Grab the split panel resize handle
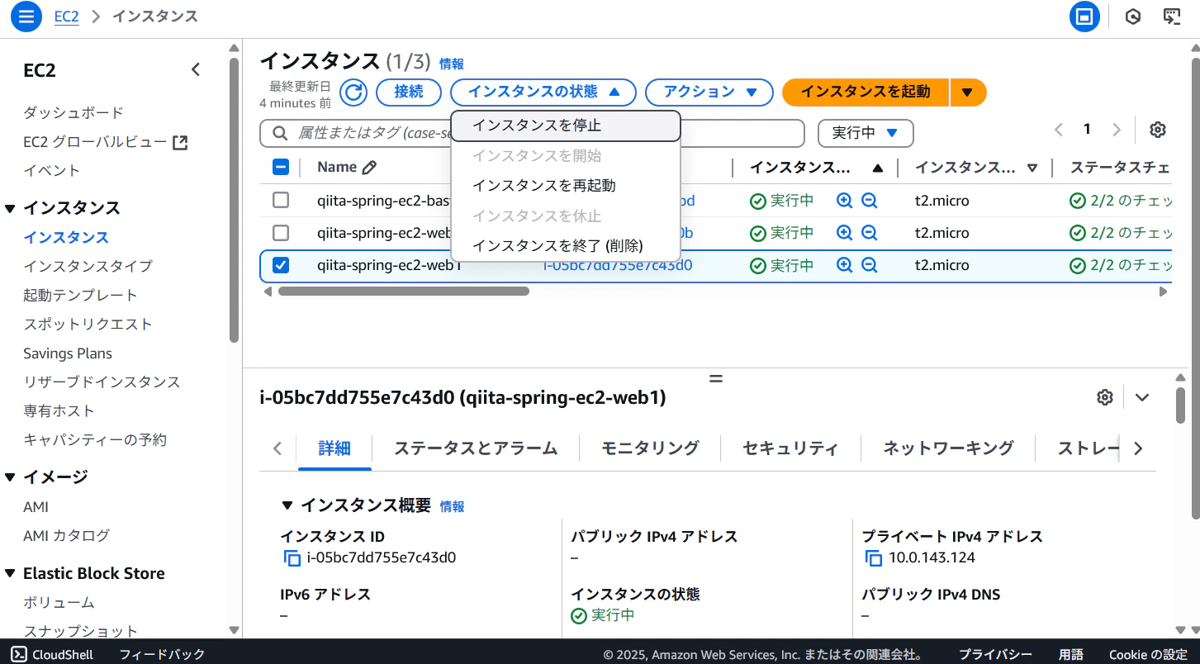The height and width of the screenshot is (664, 1200). coord(716,378)
